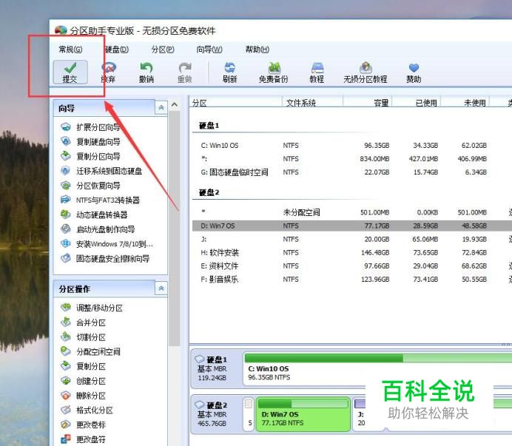
Task: Sort by the 容量 column header
Action: tap(367, 103)
